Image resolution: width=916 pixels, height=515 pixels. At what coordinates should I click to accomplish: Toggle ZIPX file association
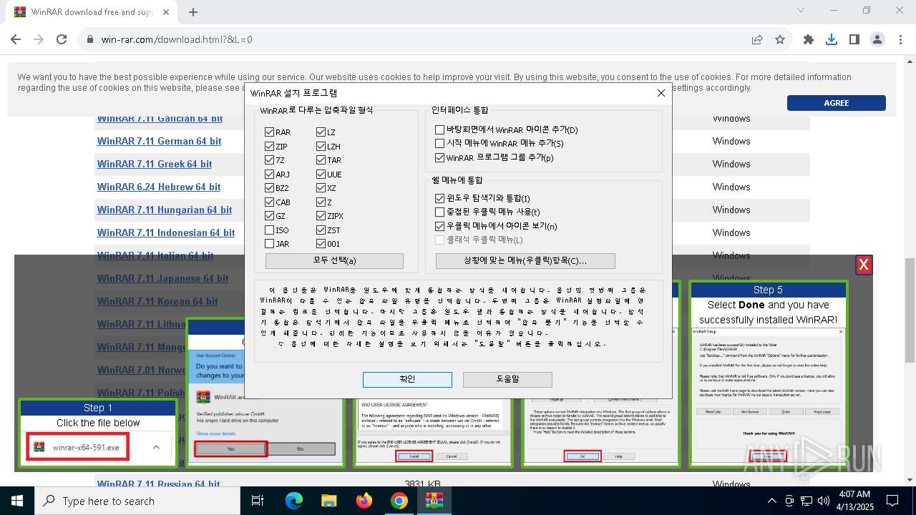point(321,216)
